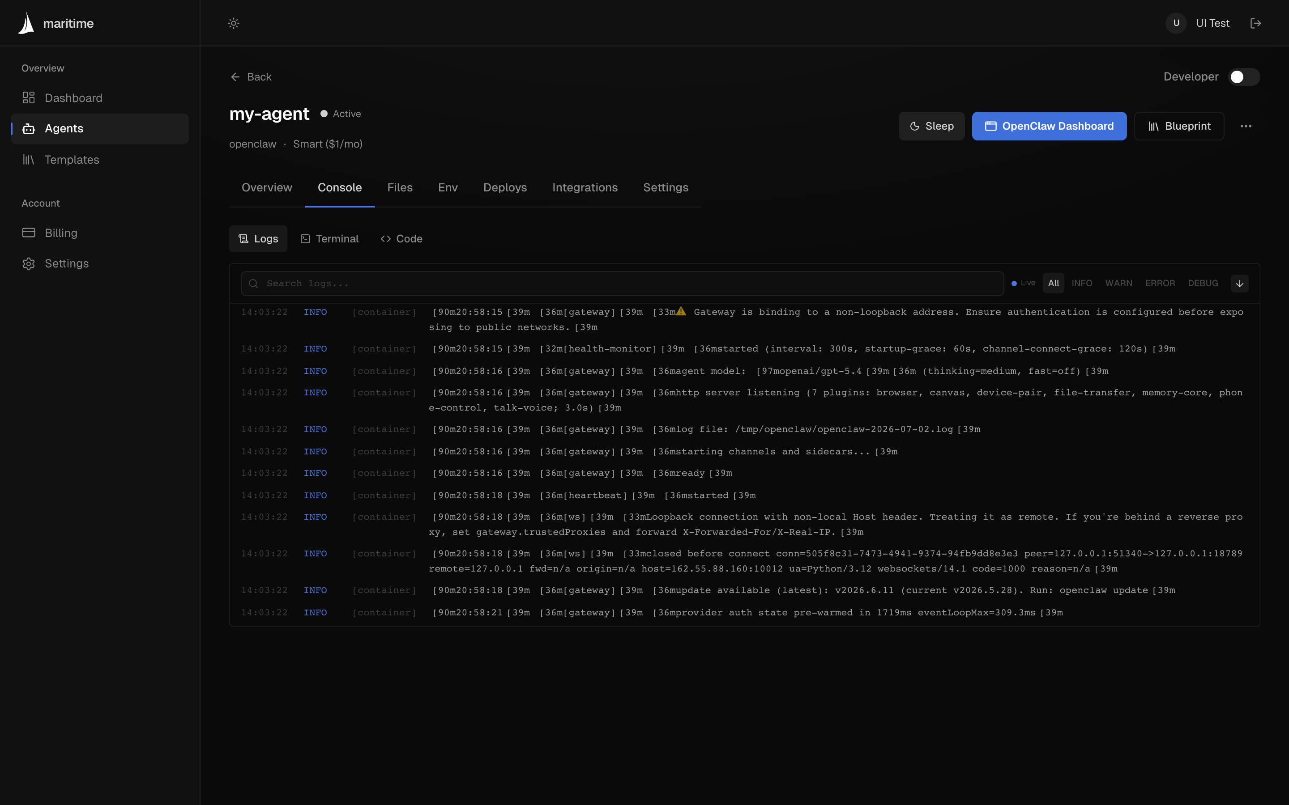
Task: Open the OpenClaw Dashboard button
Action: coord(1049,126)
